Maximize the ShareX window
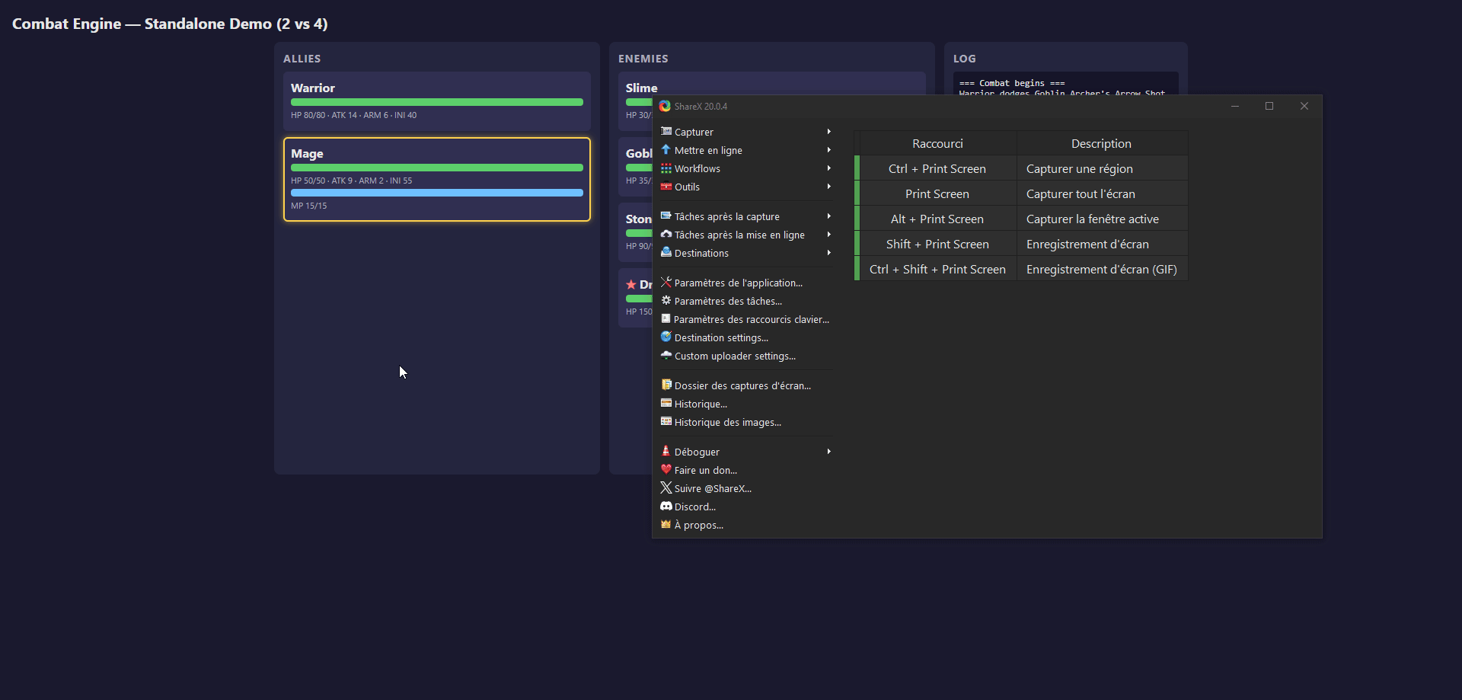Screen dimensions: 1462x700 1269,106
